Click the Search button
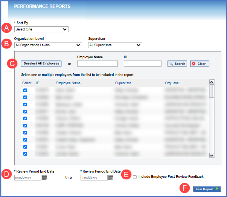 (x=177, y=64)
